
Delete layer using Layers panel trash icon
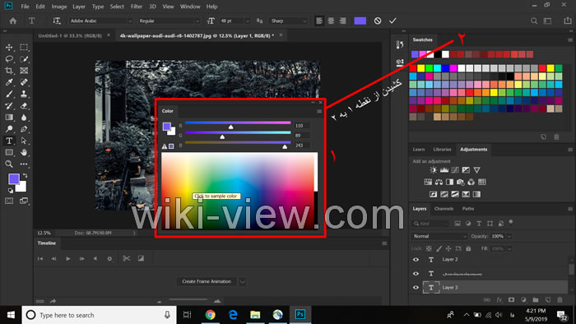(560, 300)
